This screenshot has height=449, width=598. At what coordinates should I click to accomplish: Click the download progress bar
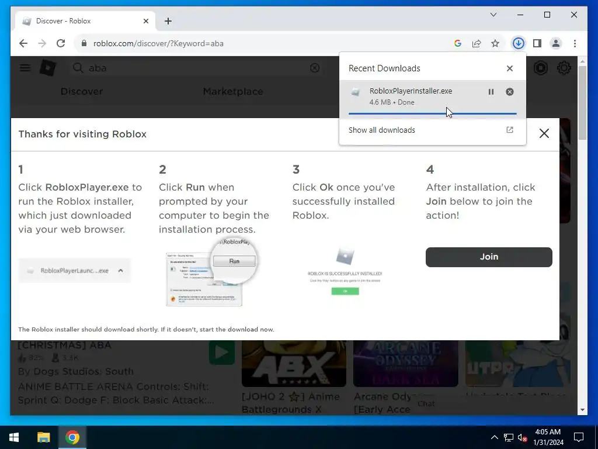coord(433,113)
